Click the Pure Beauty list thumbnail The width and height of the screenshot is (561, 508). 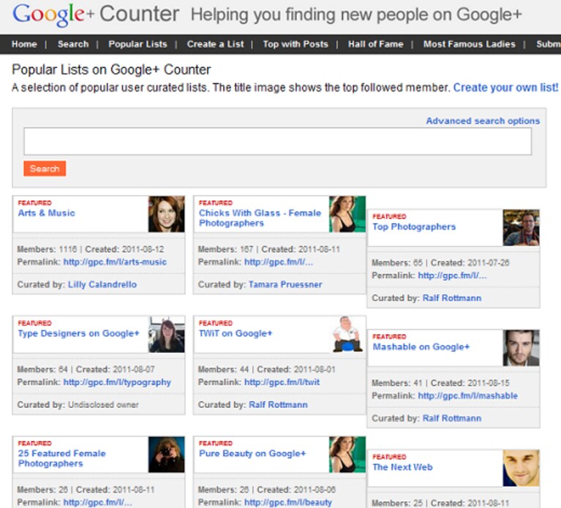pyautogui.click(x=347, y=455)
